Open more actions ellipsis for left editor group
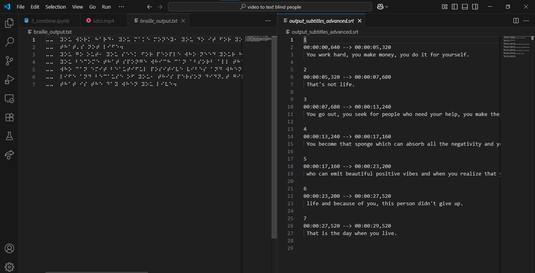 tap(268, 21)
